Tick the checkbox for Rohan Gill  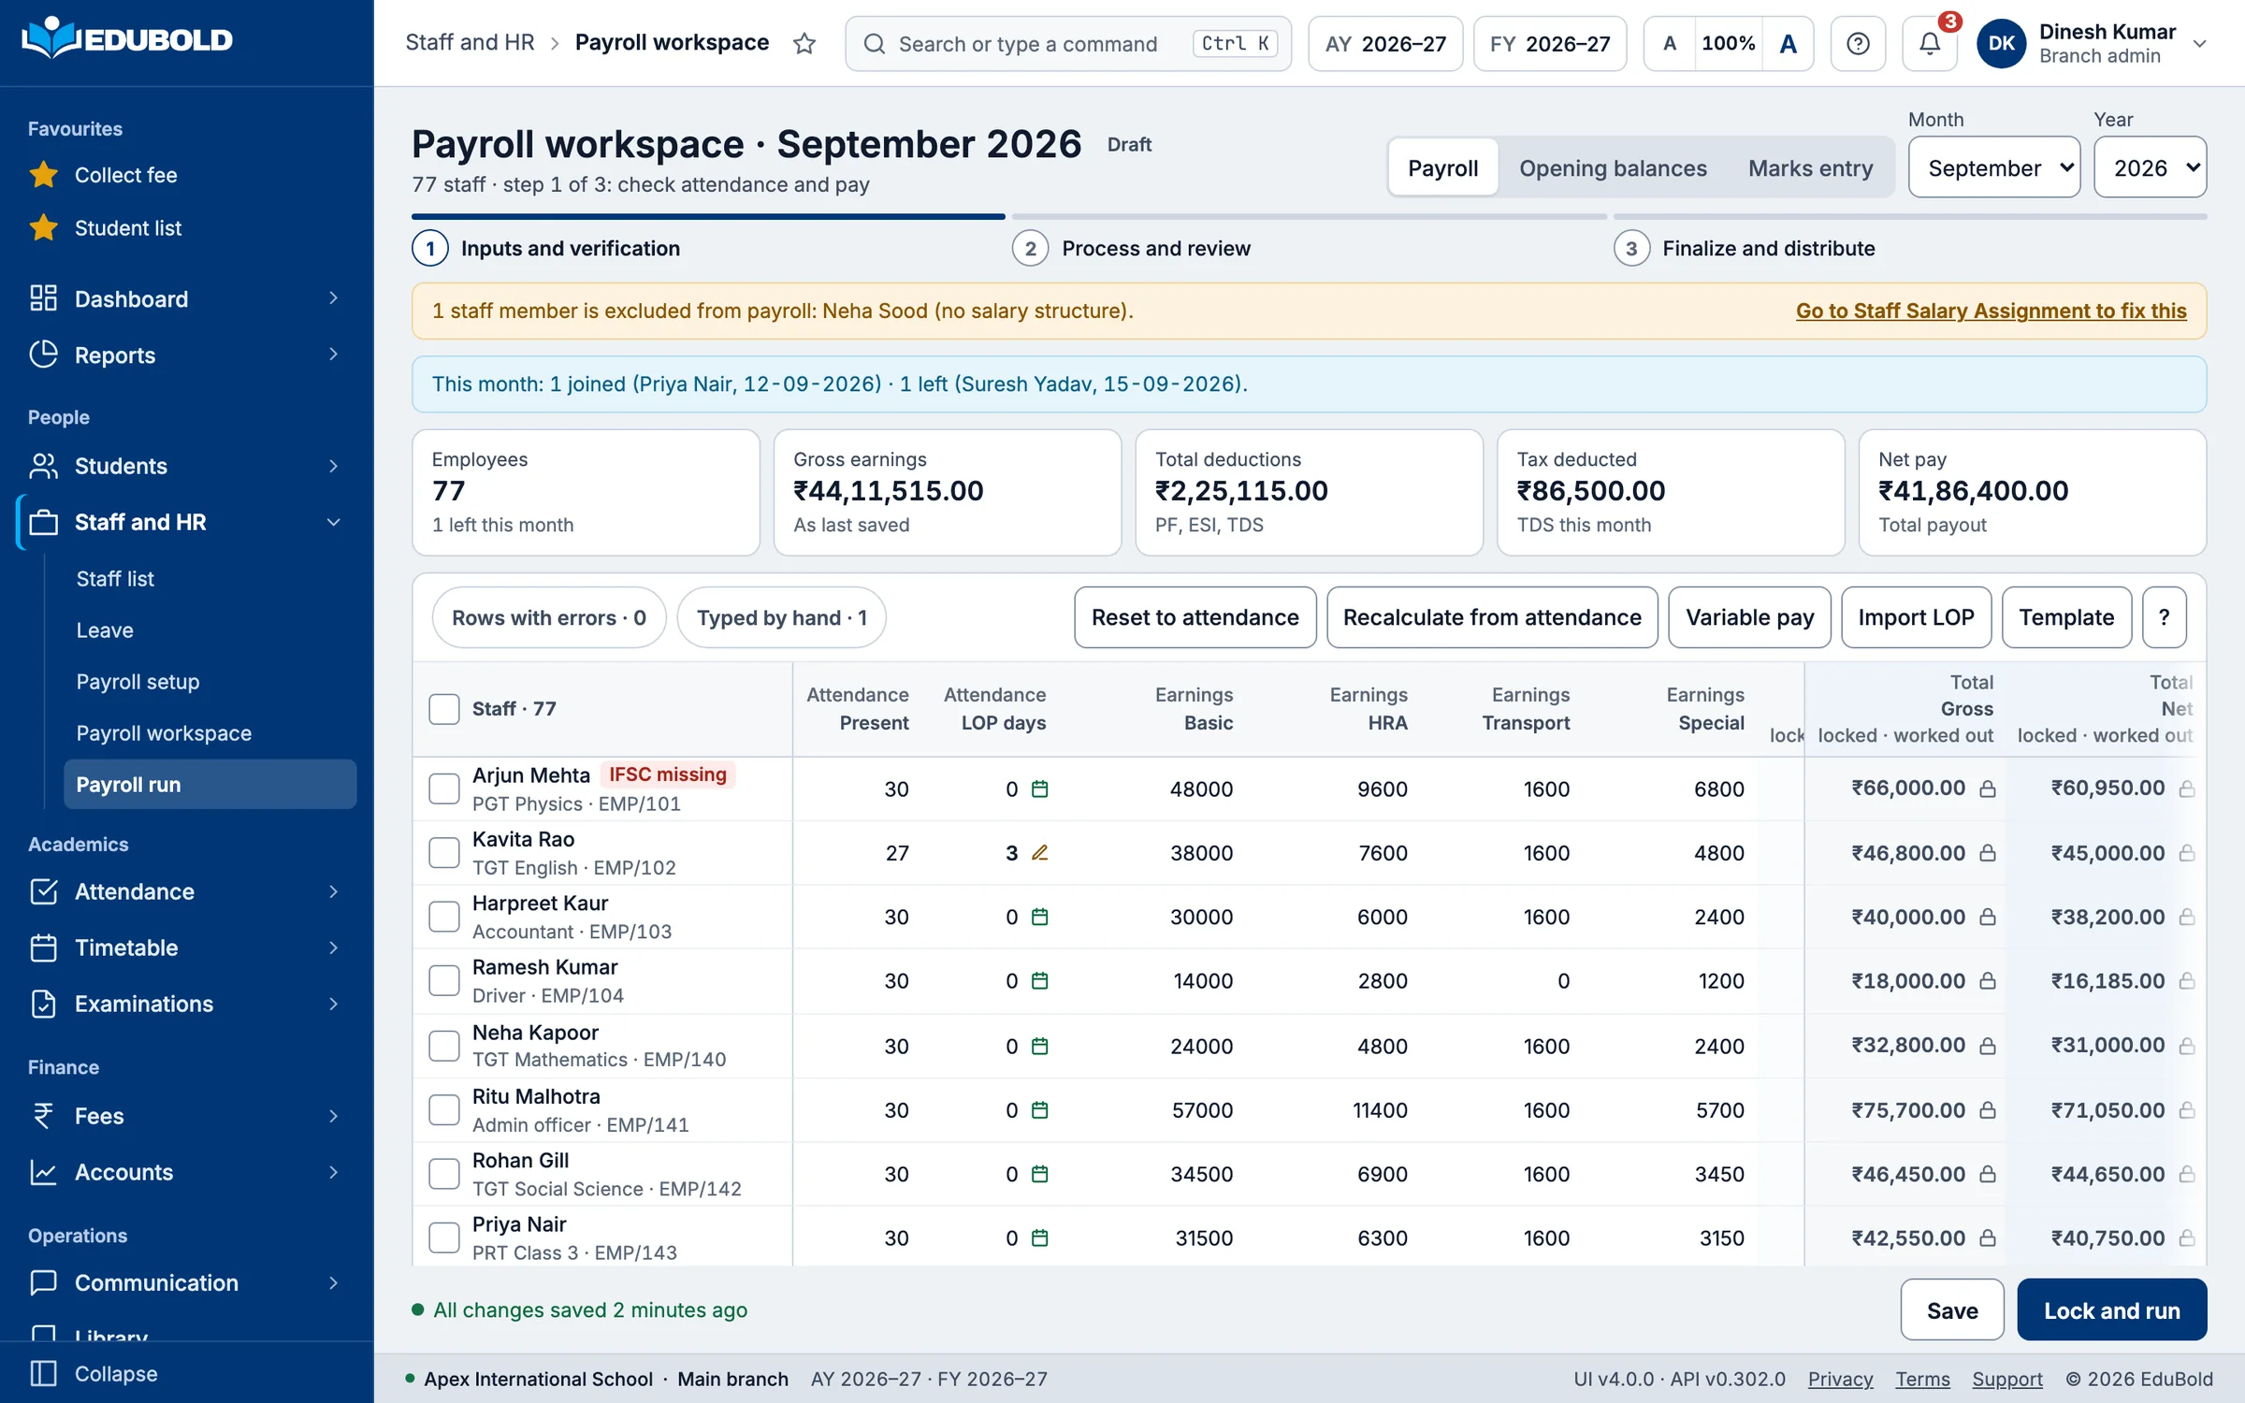(444, 1174)
